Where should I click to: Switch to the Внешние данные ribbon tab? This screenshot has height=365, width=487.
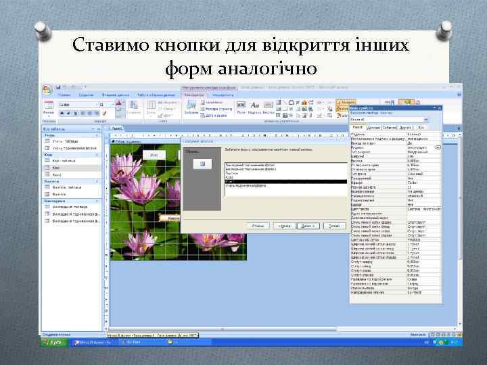click(116, 95)
